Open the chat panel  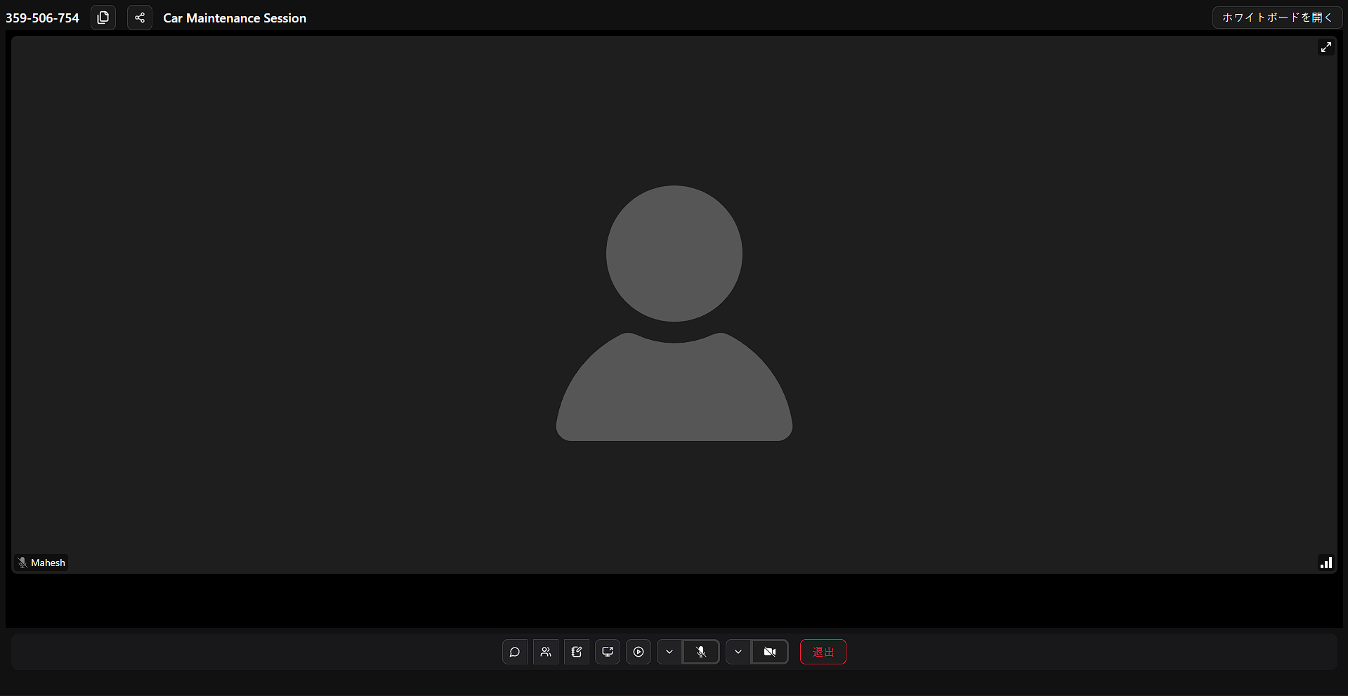click(x=514, y=652)
